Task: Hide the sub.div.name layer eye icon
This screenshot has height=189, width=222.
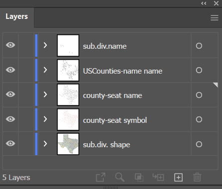Action: [10, 45]
